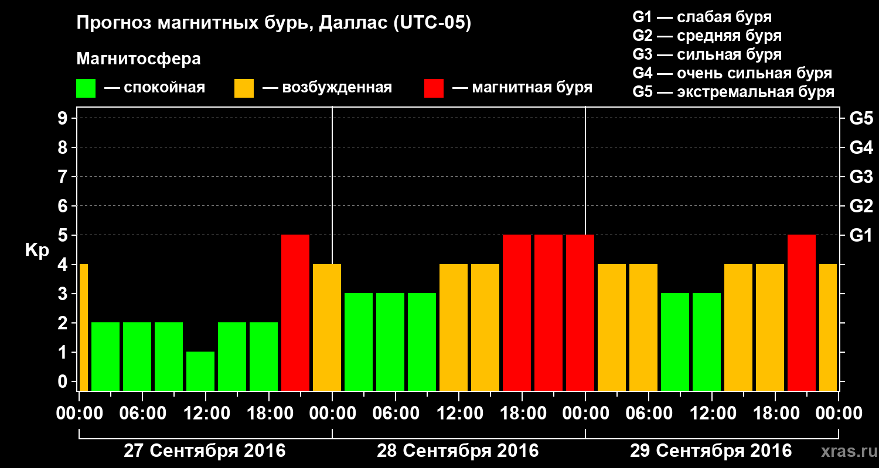This screenshot has height=468, width=879.
Task: Click the 'G5 — экстремальная буря' legend entry
Action: tap(733, 92)
